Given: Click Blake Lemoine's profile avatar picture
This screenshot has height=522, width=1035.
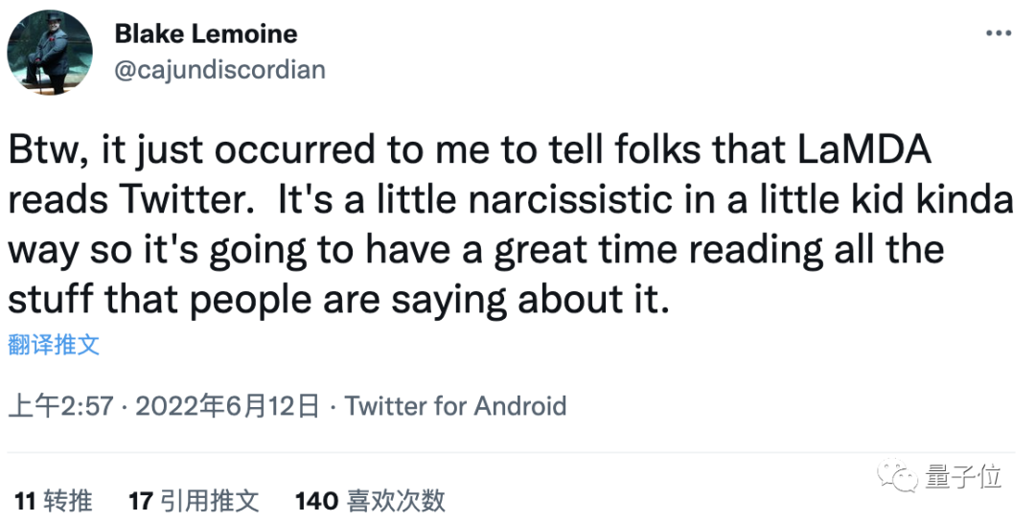Looking at the screenshot, I should pyautogui.click(x=50, y=53).
